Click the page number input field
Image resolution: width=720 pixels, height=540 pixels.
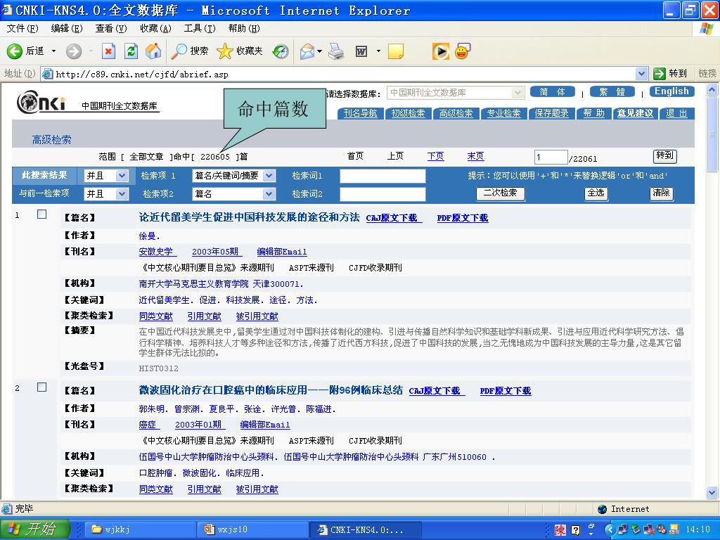click(551, 157)
